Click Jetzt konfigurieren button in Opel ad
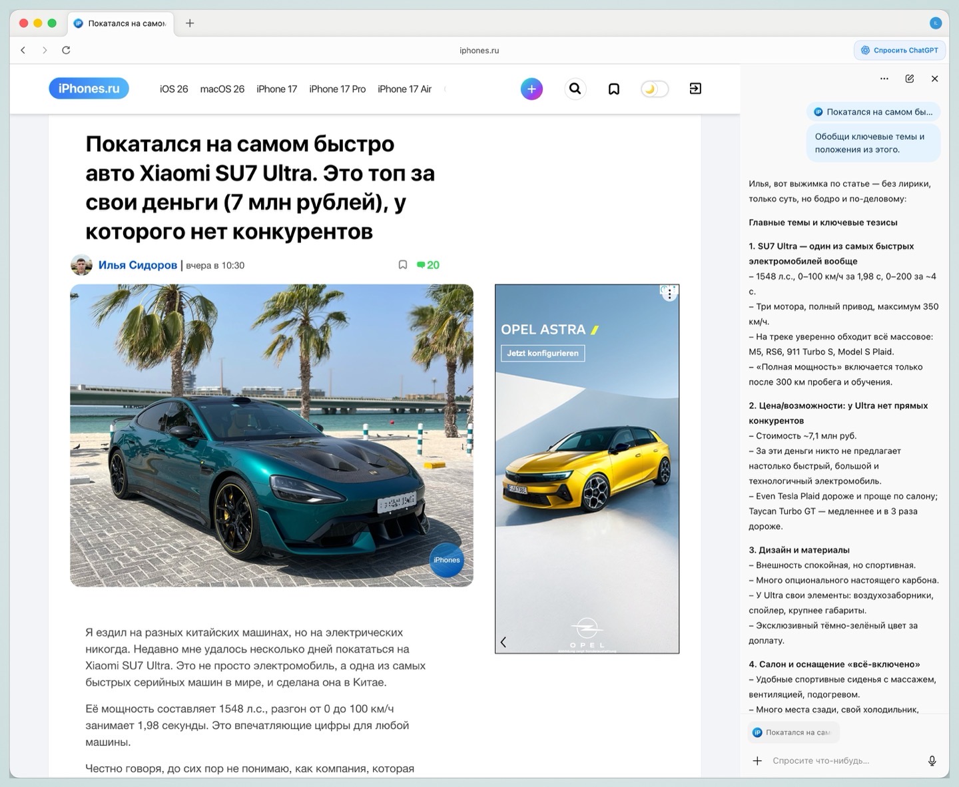The width and height of the screenshot is (959, 787). coord(543,353)
